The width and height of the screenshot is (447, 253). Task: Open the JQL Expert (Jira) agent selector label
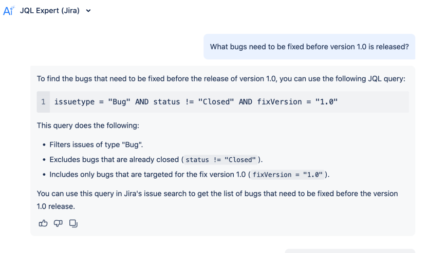pos(50,11)
